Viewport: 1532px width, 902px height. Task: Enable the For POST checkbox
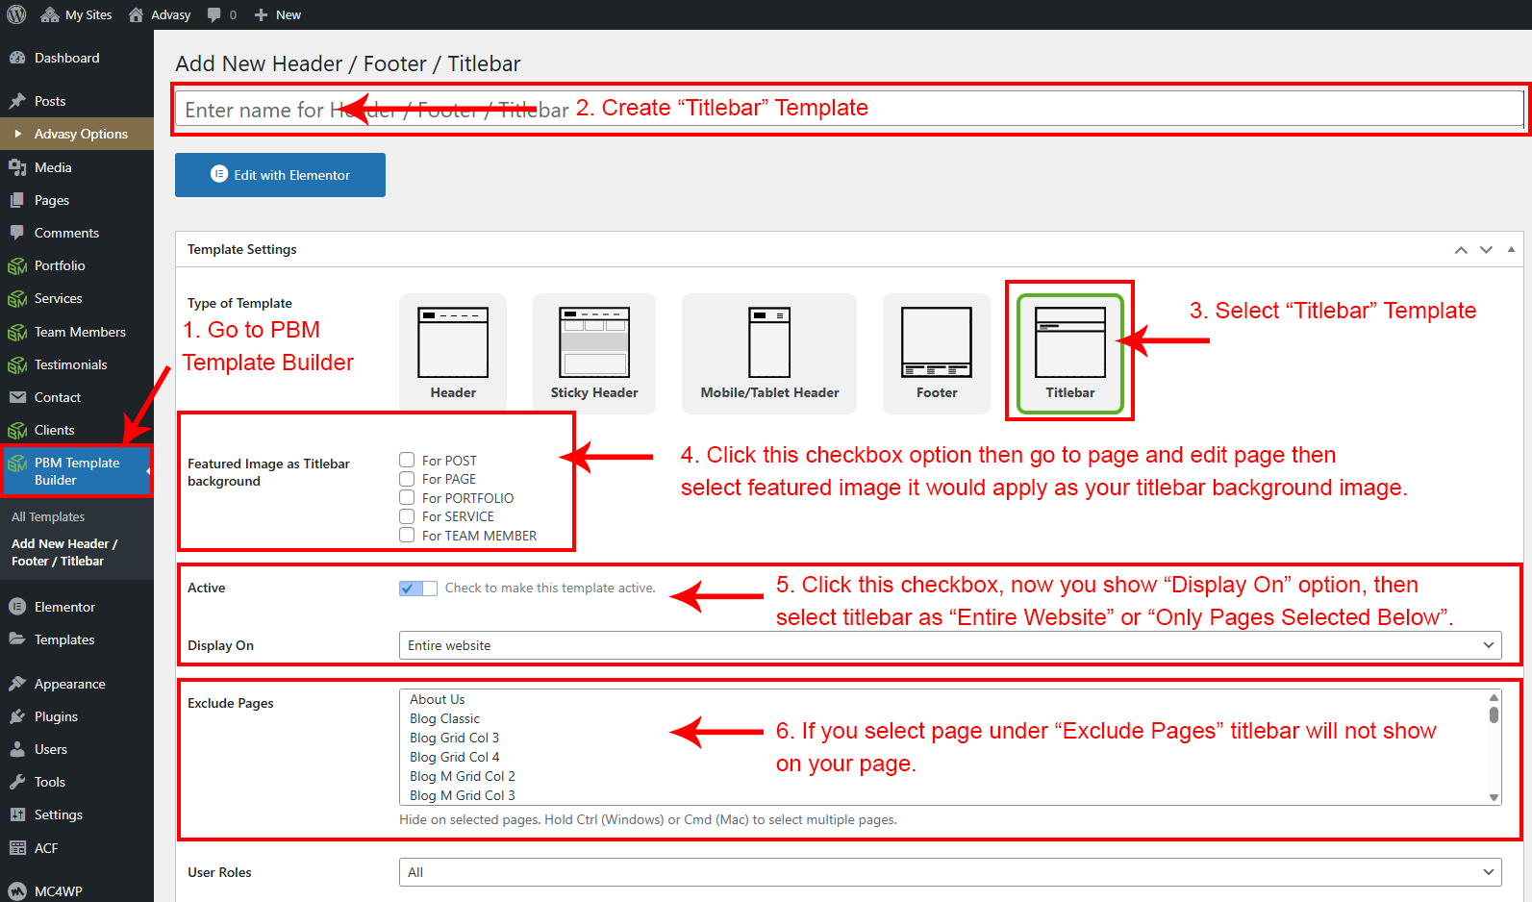pos(407,461)
